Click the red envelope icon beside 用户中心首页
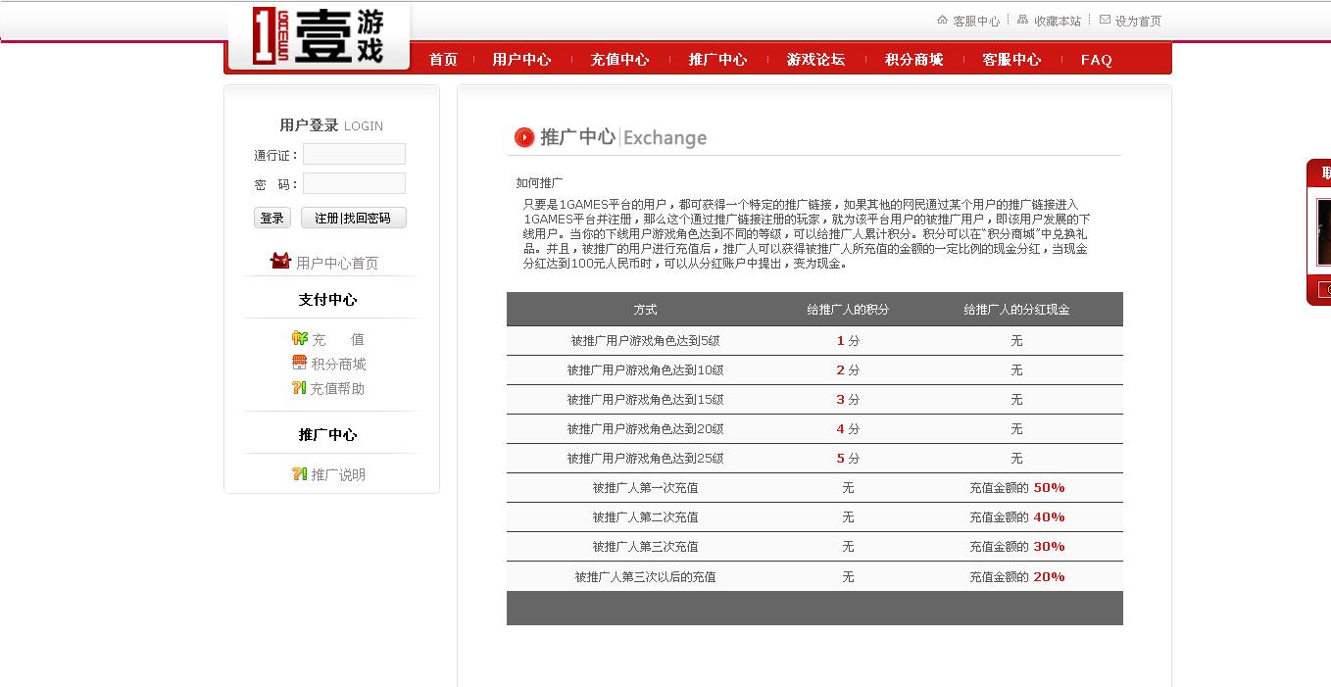Screen dimensions: 1331x687 point(279,261)
